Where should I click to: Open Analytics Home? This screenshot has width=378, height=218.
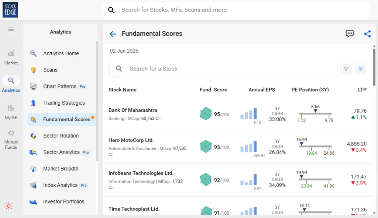click(62, 53)
